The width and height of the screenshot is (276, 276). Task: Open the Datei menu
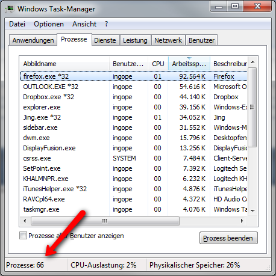click(x=17, y=24)
